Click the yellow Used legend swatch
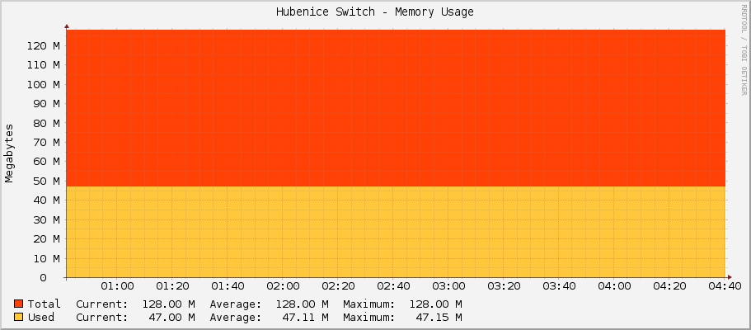This screenshot has width=751, height=330. 18,317
